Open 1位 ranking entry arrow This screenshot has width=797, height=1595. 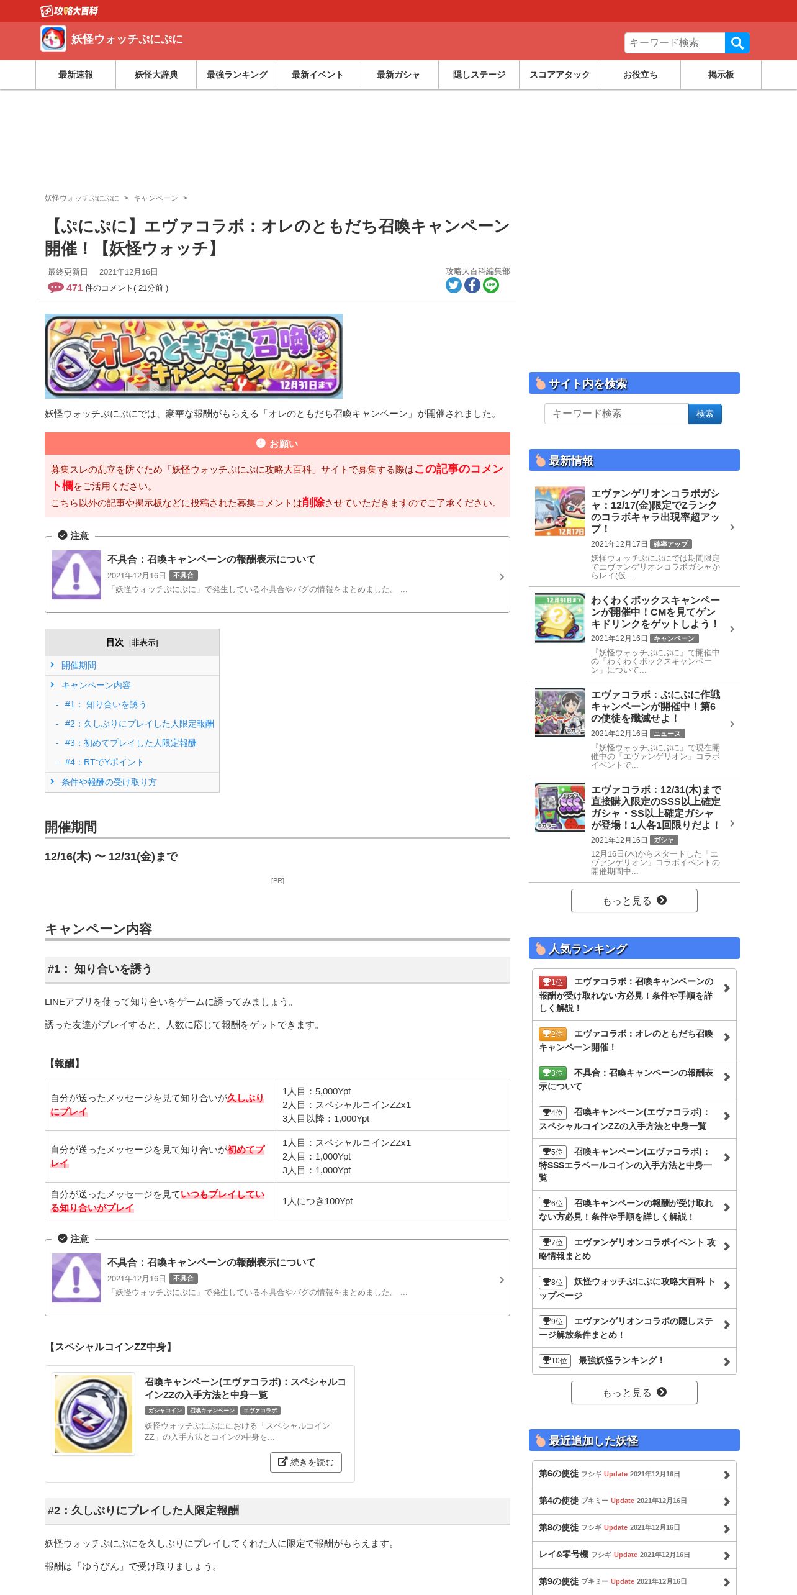727,988
